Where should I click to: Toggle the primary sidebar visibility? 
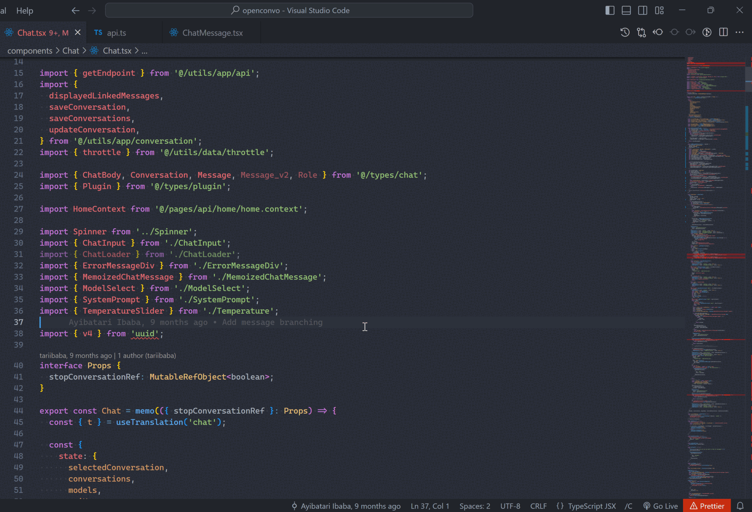pos(610,10)
